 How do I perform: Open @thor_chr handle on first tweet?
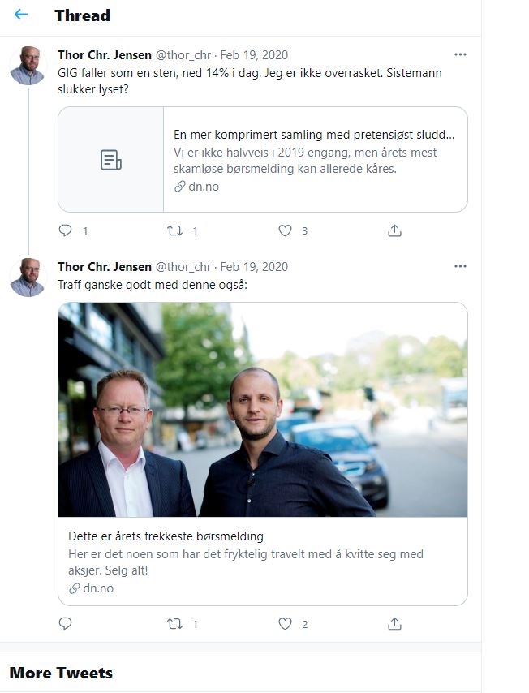pos(183,55)
